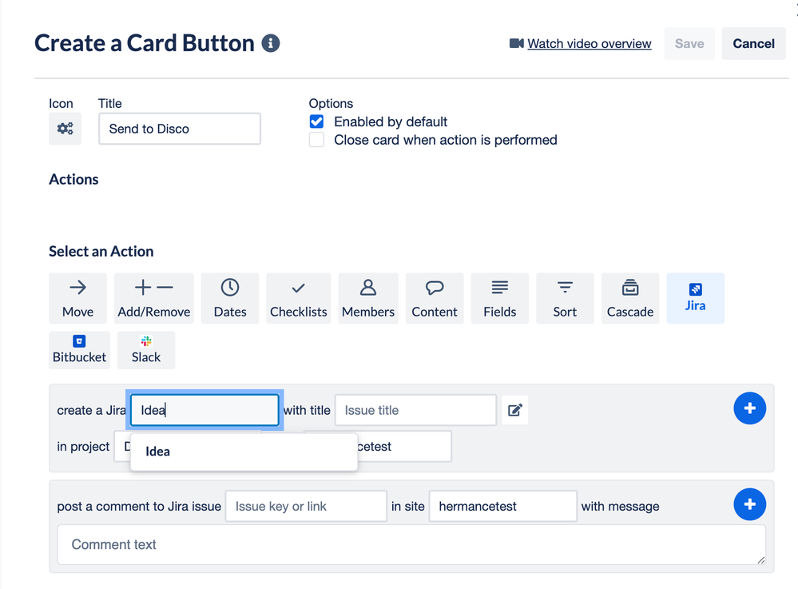
Task: Select the Move action category
Action: (77, 298)
